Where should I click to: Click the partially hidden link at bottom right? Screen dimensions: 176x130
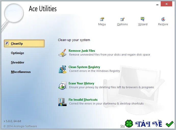[122, 126]
